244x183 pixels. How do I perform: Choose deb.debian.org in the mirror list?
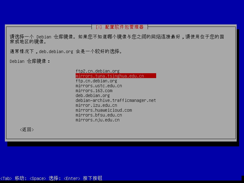93,95
